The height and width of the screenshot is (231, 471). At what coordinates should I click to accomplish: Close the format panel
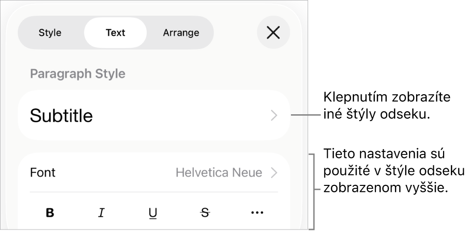[x=273, y=33]
